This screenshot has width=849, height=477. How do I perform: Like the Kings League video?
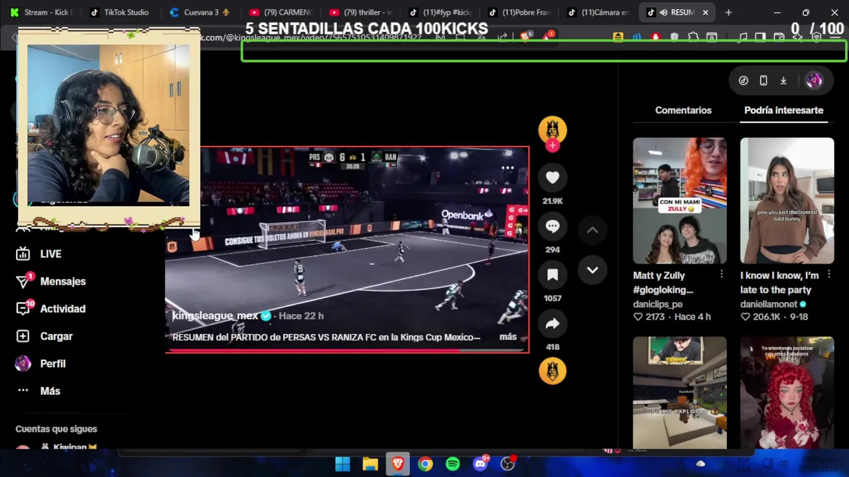(553, 178)
